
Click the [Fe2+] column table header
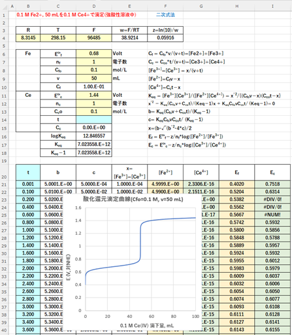[165, 173]
